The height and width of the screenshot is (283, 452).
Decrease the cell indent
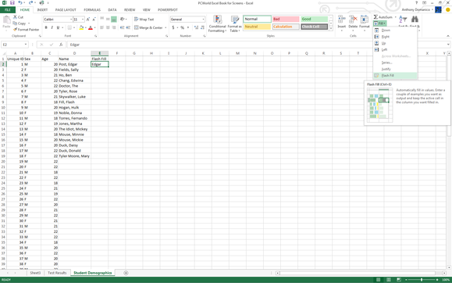(x=122, y=27)
